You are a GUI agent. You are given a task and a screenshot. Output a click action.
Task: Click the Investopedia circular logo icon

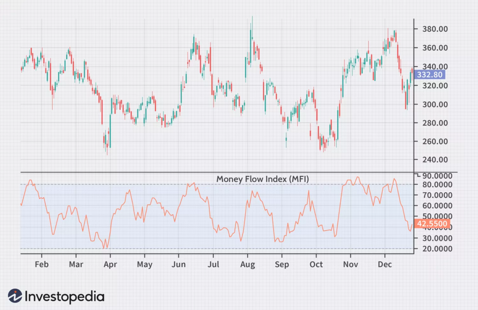15,296
